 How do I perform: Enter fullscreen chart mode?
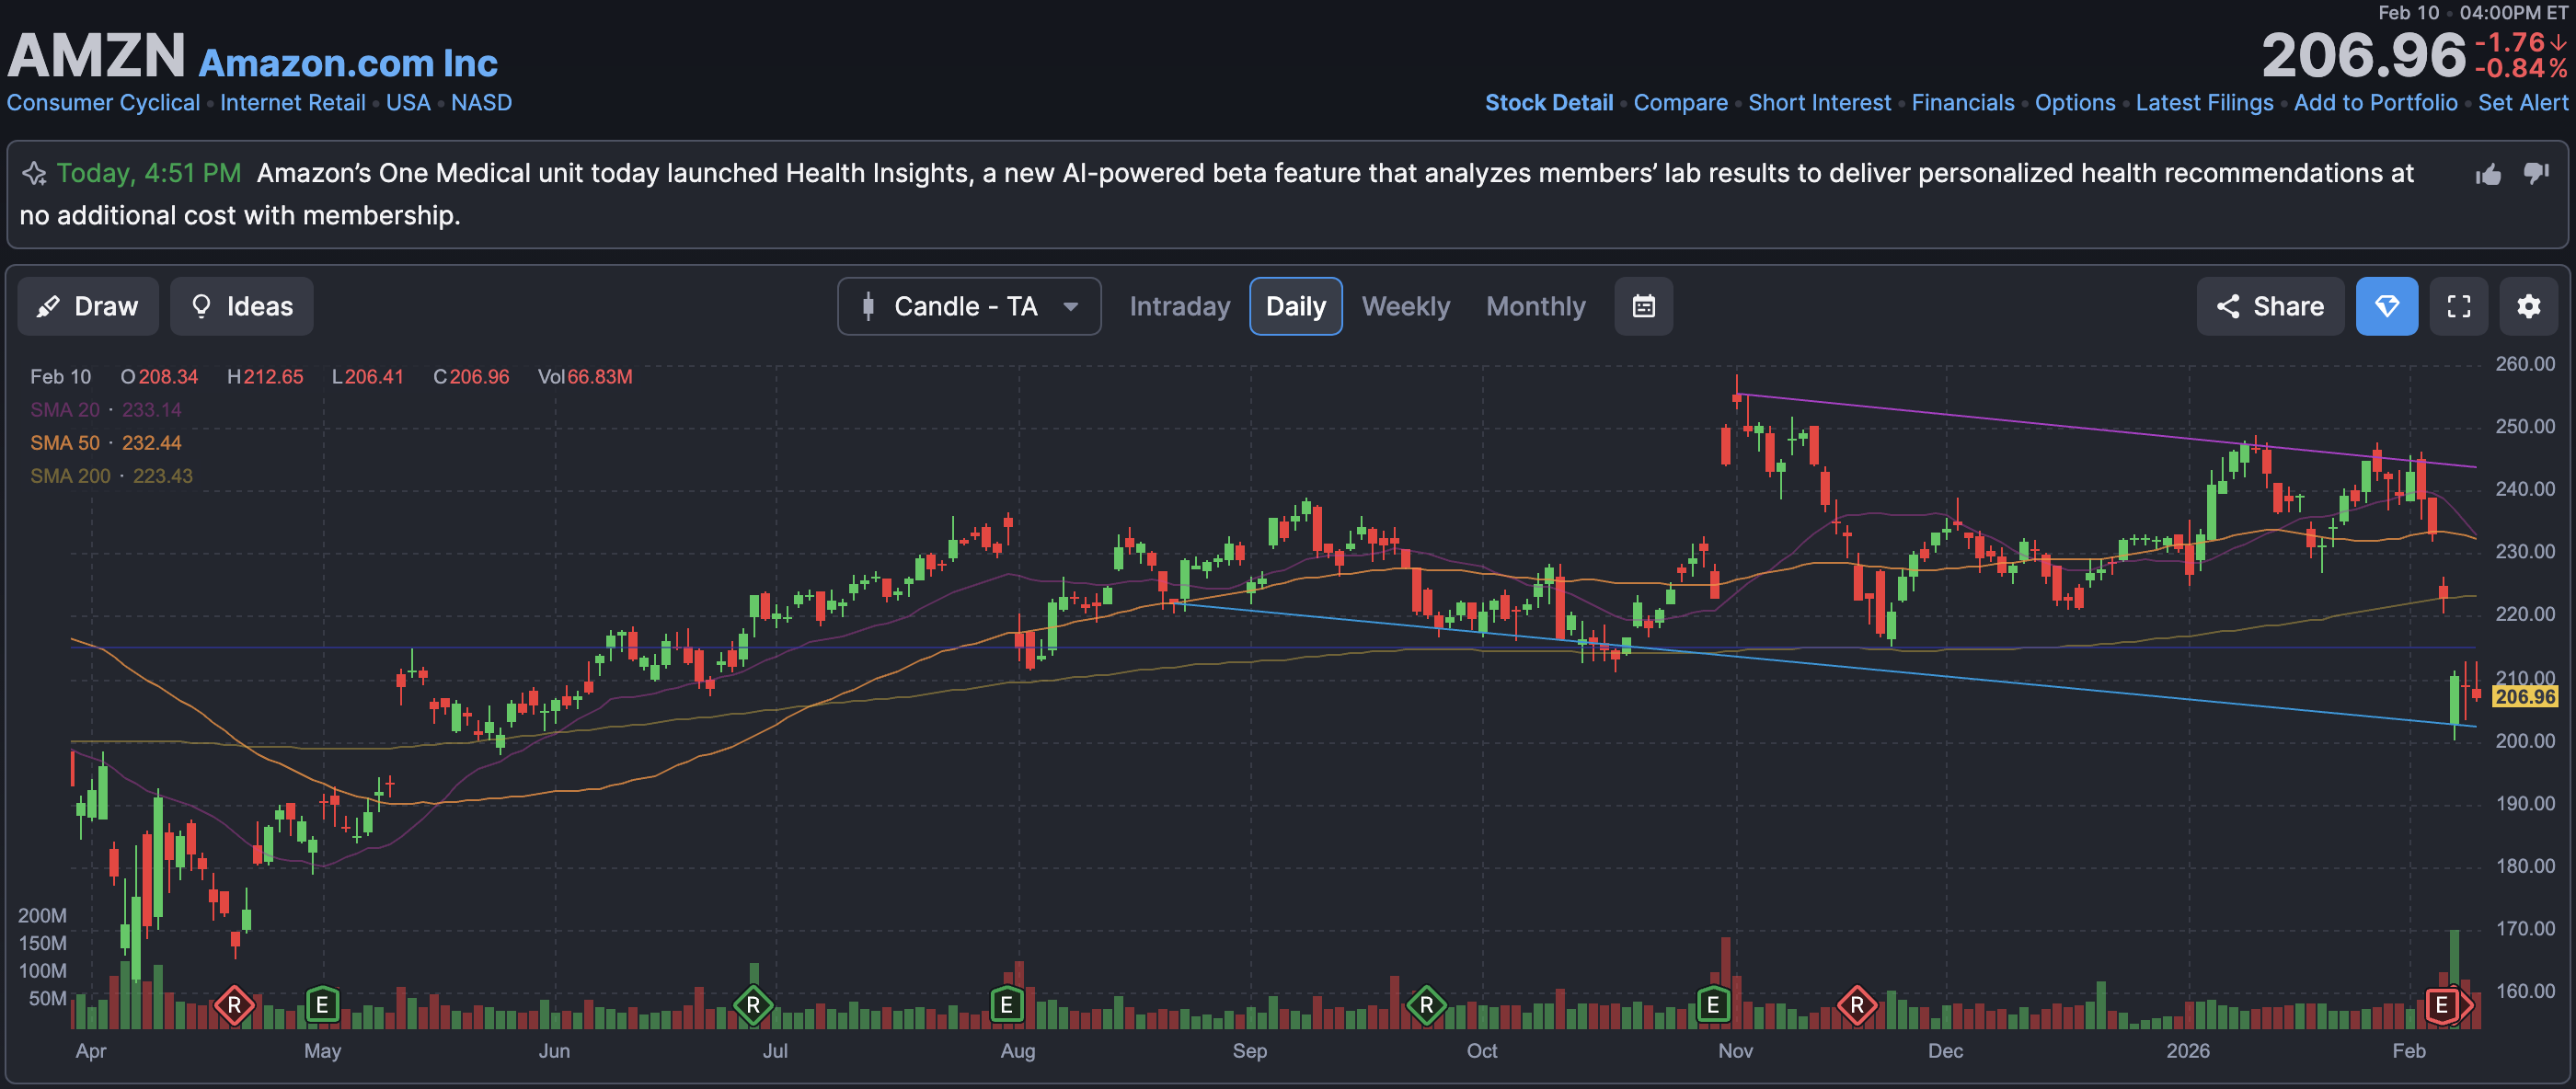coord(2458,306)
